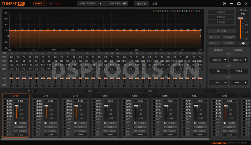Viewport: 251px width, 145px height.
Task: Click bypass circle under EQ band 1
Action: pyautogui.click(x=11, y=85)
